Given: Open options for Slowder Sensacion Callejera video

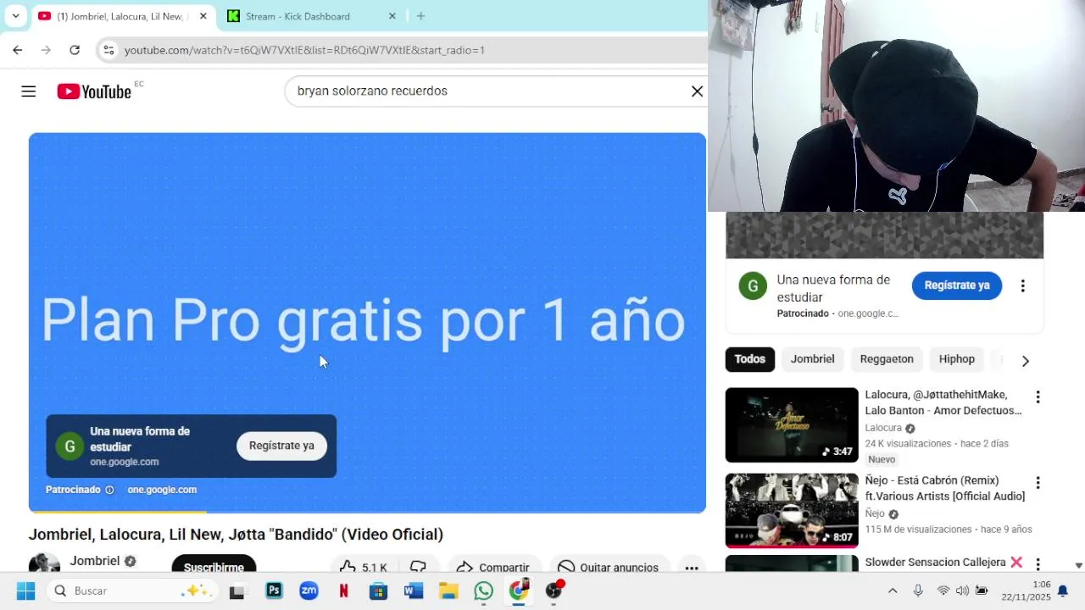Looking at the screenshot, I should tap(1038, 563).
